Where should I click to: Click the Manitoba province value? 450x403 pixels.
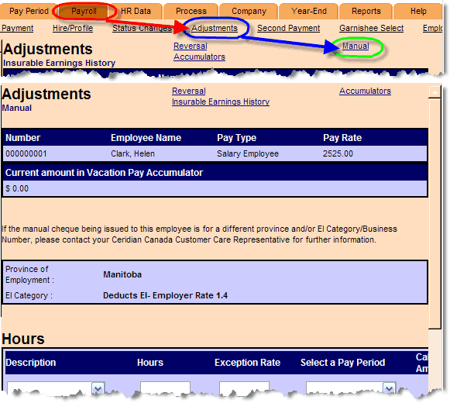[x=122, y=274]
